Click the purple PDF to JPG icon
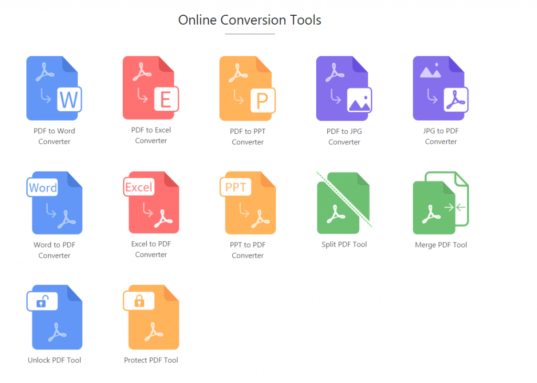Image resolution: width=537 pixels, height=383 pixels. 344,88
